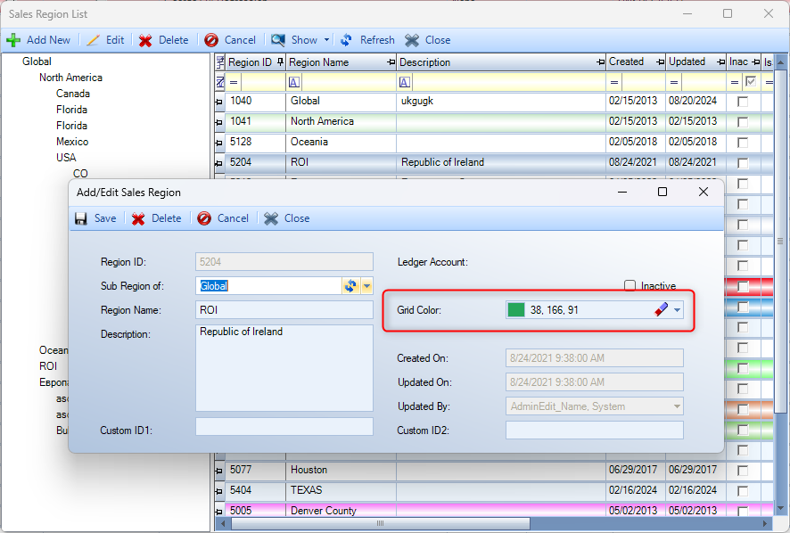This screenshot has height=533, width=790.
Task: Click the Add New button label
Action: coord(48,40)
